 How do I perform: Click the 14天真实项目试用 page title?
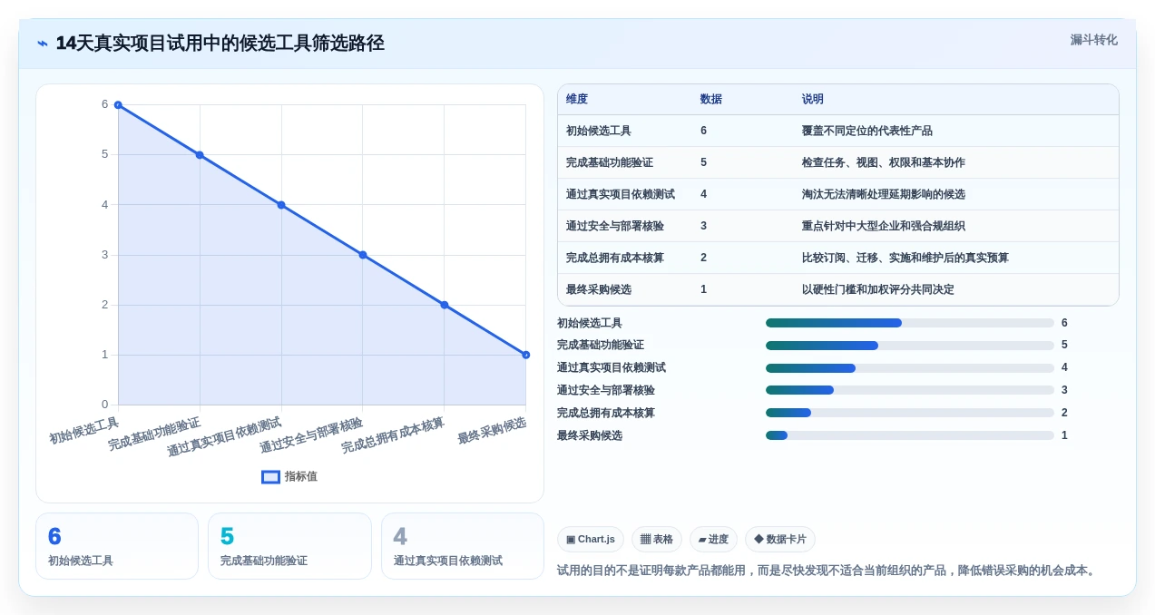tap(220, 43)
